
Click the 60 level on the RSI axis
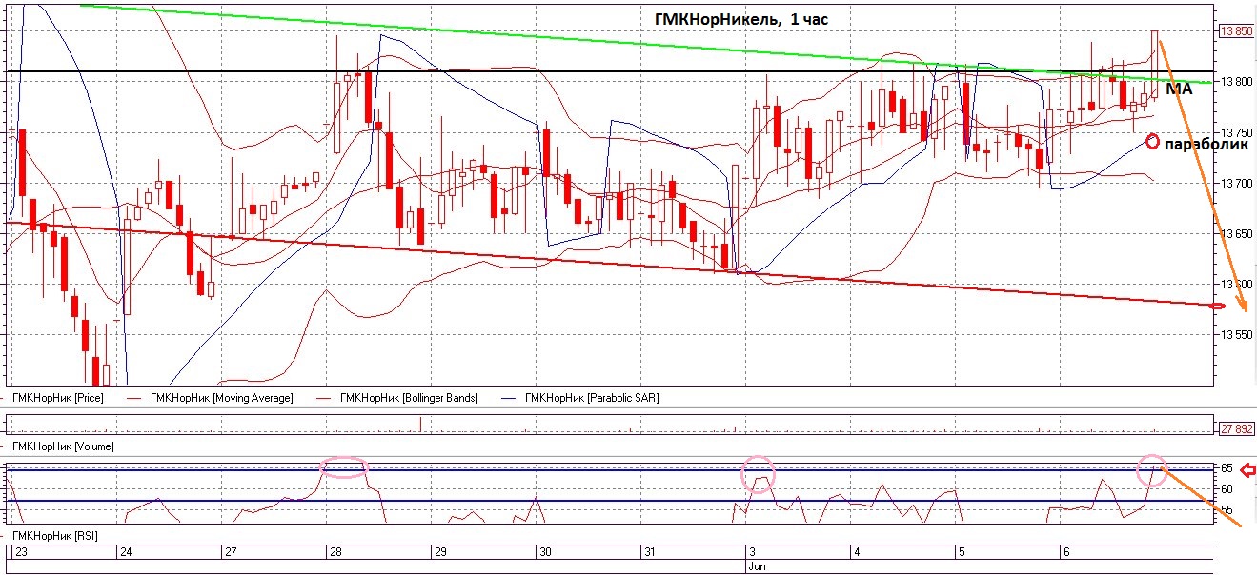click(1227, 489)
